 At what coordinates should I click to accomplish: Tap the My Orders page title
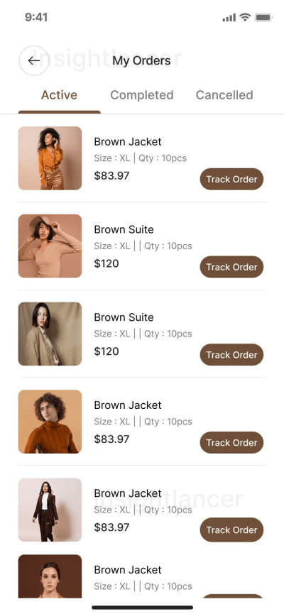[x=141, y=61]
